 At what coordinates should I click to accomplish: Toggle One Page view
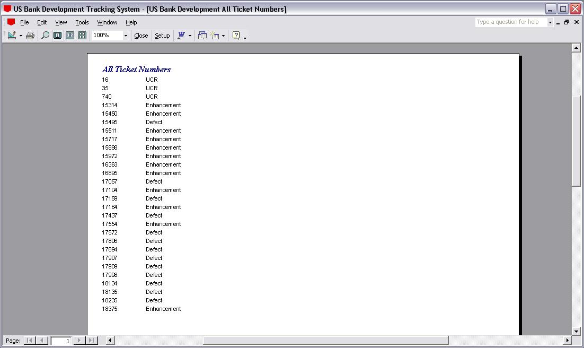tap(57, 36)
